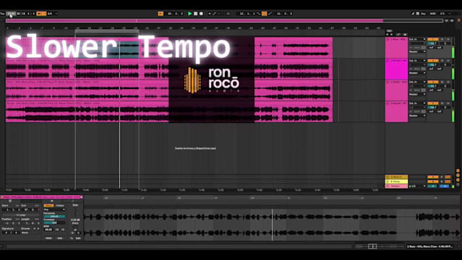The image size is (462, 260).
Task: Toggle the orange arrangement Loop switch
Action: point(264,14)
